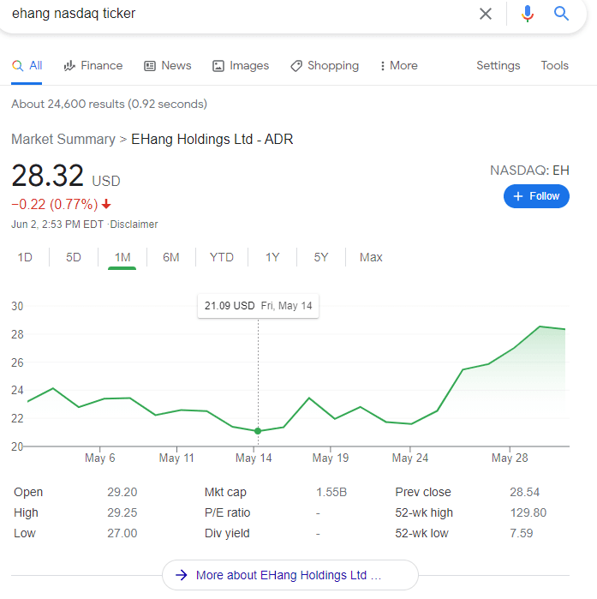Switch to the News results tab
The height and width of the screenshot is (599, 597).
(167, 66)
